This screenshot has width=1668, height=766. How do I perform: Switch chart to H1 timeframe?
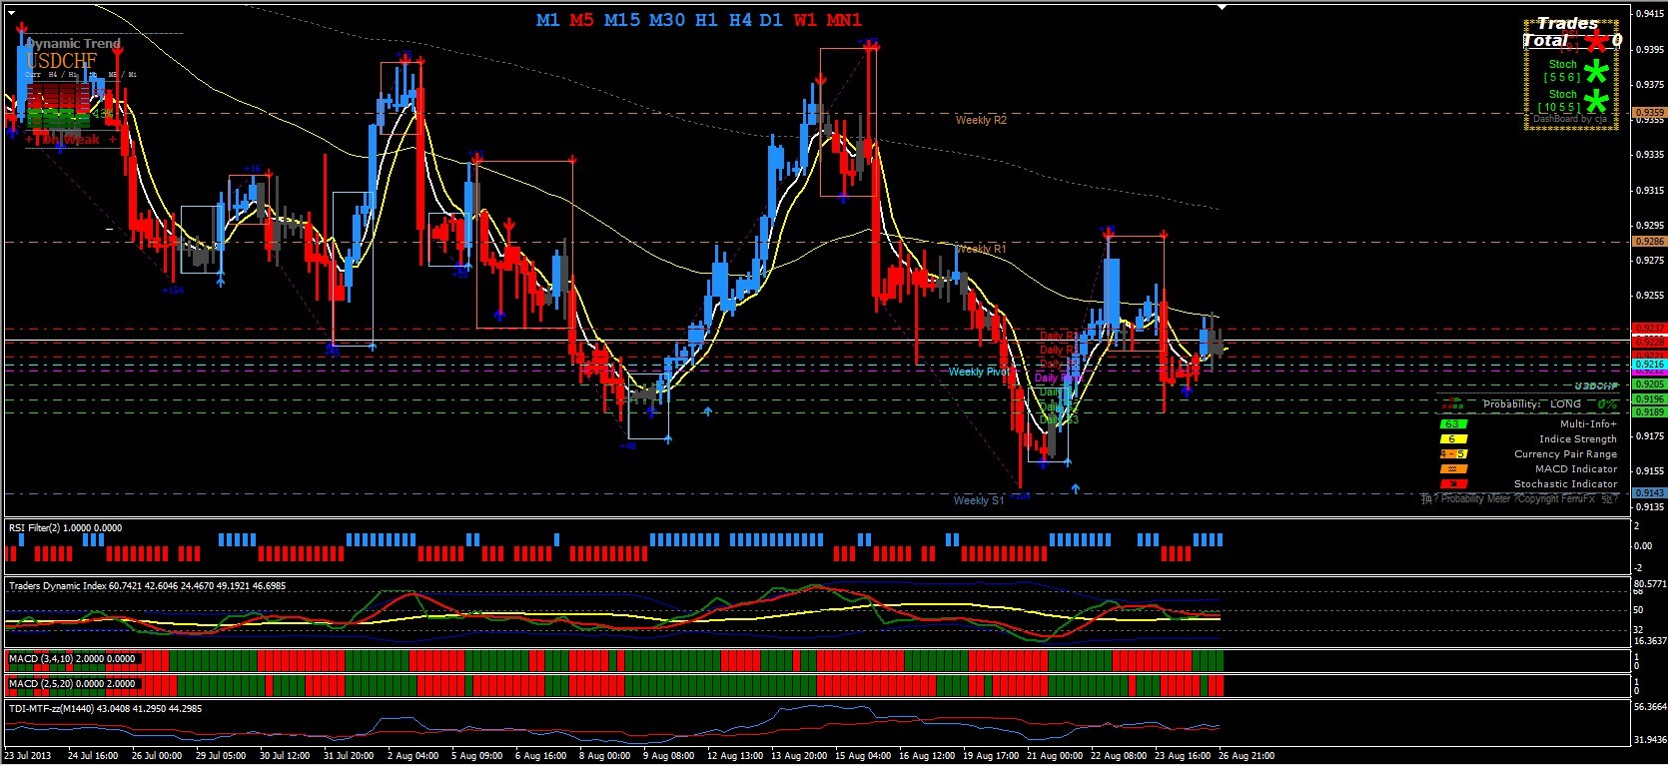tap(706, 20)
